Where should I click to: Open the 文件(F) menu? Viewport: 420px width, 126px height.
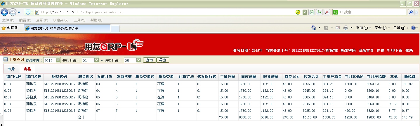8,20
